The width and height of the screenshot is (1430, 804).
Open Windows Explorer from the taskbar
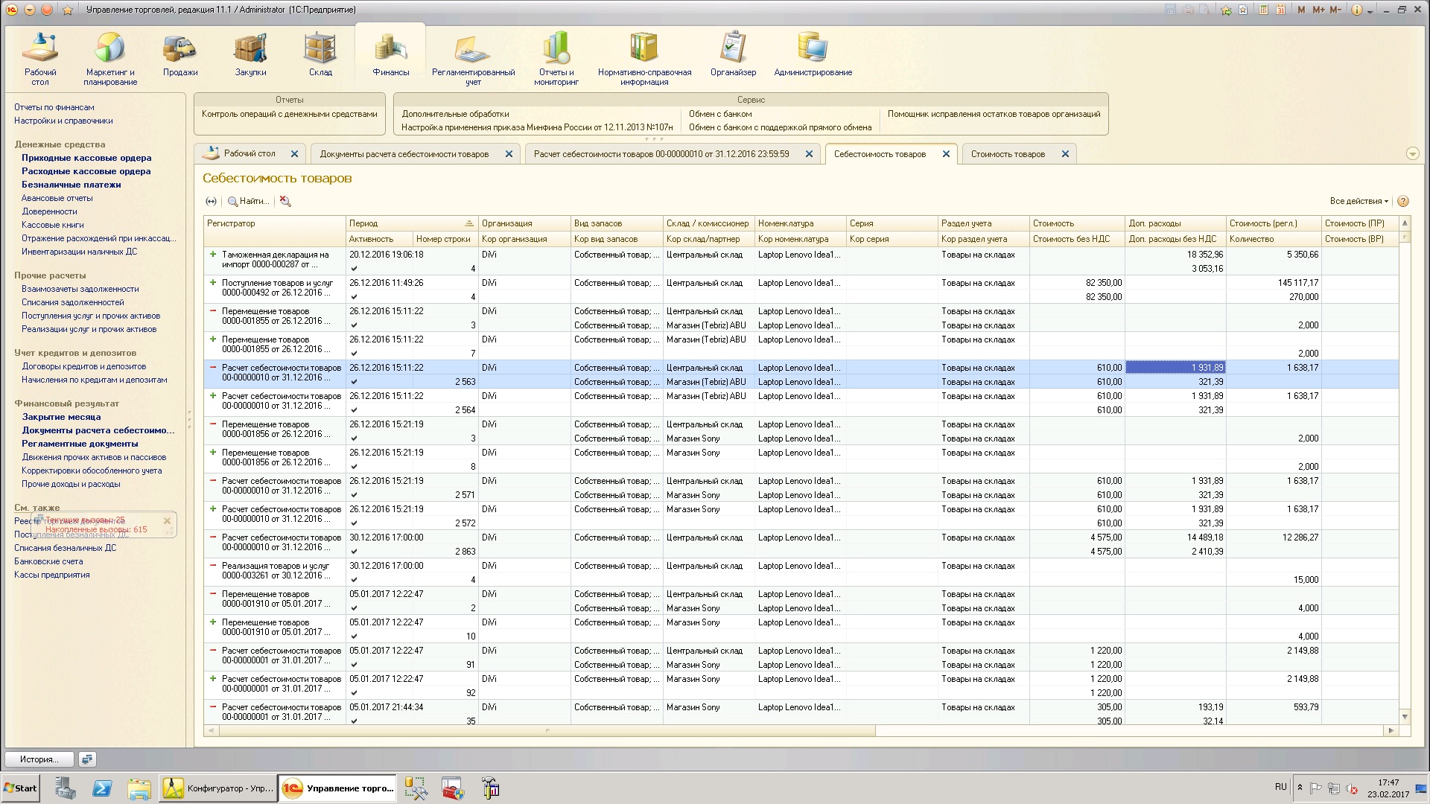[139, 788]
